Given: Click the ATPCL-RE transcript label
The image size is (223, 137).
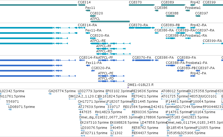Looking at the screenshot, I should (x=98, y=41).
